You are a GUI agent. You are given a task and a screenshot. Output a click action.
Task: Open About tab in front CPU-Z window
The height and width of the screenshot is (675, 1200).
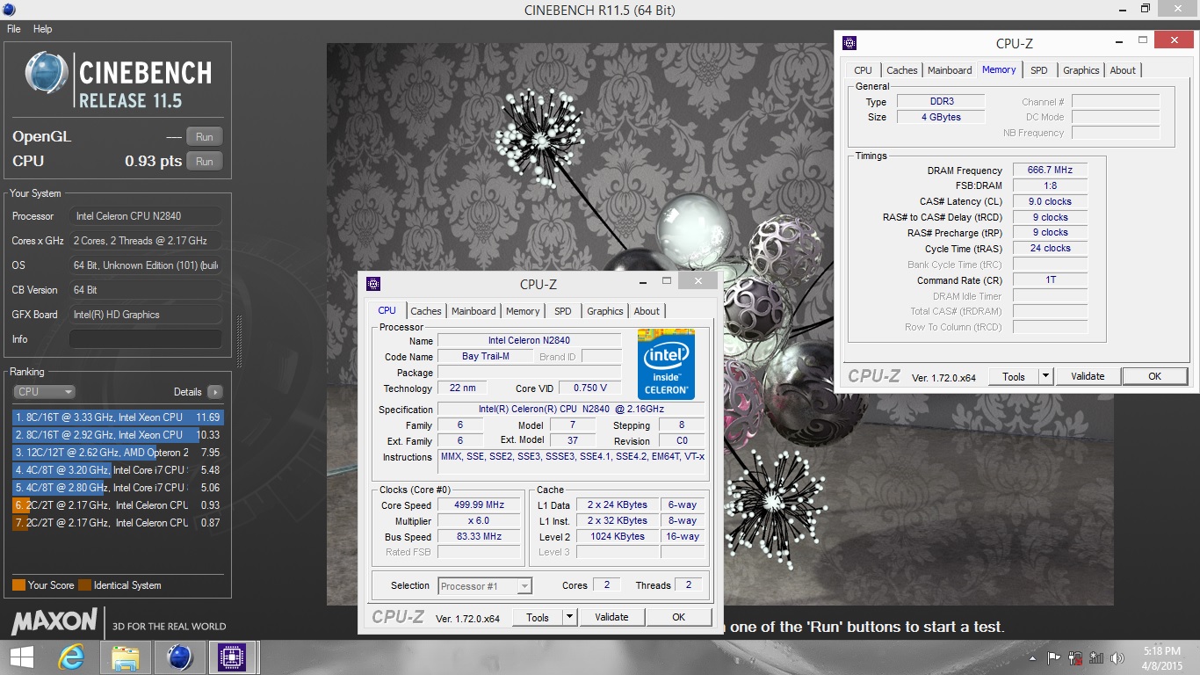tap(647, 311)
